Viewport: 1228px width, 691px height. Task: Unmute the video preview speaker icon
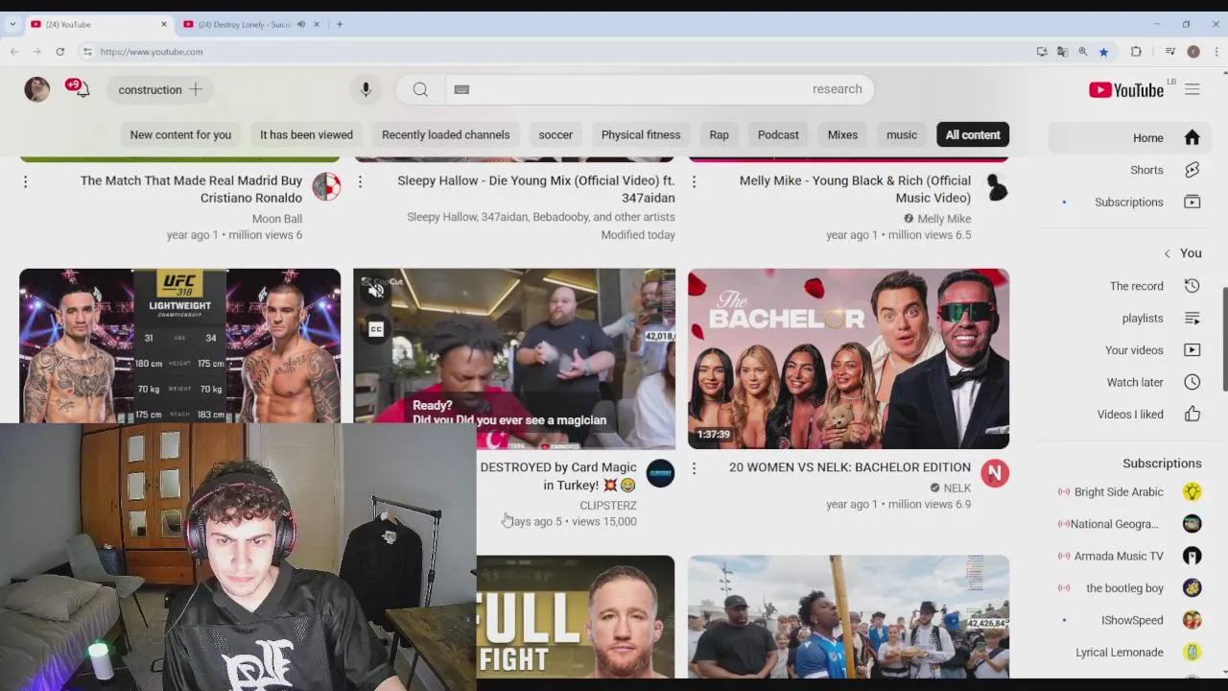(376, 289)
